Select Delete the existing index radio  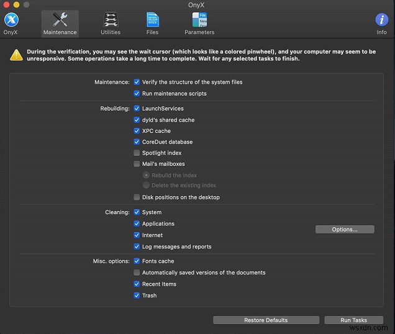click(146, 185)
